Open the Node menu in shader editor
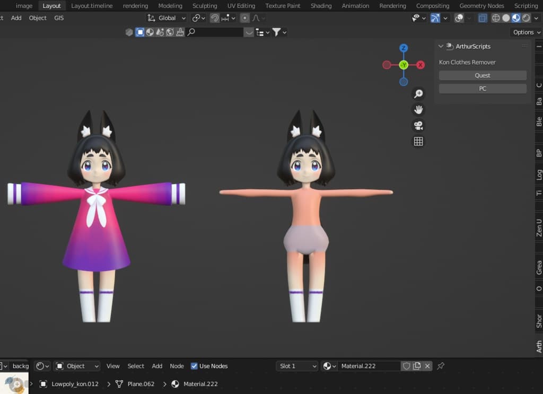 (x=177, y=366)
